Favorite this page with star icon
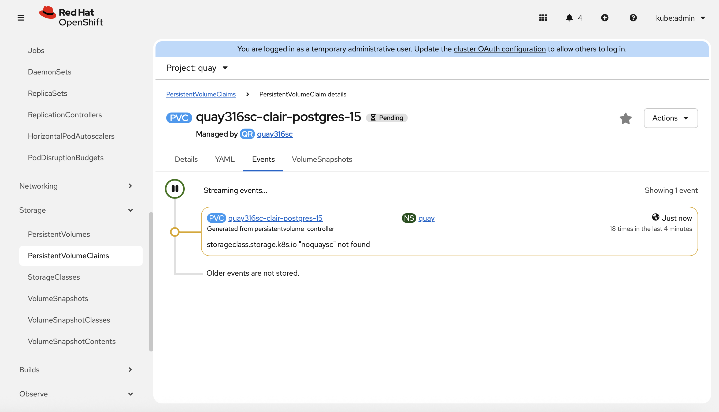Screen dimensions: 719x412 pyautogui.click(x=625, y=118)
